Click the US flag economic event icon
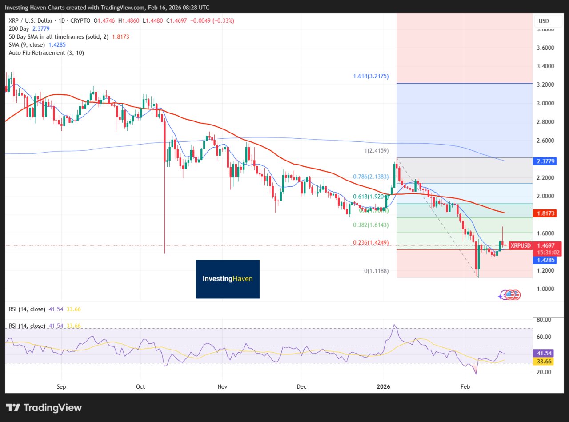 (x=514, y=294)
